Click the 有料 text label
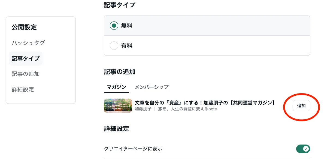 coord(127,46)
